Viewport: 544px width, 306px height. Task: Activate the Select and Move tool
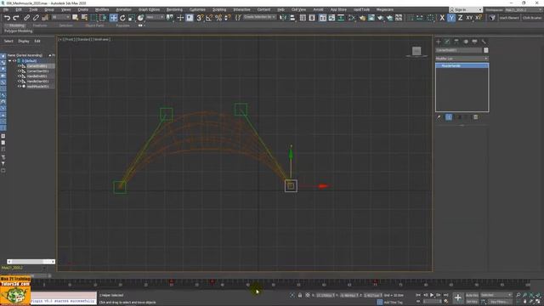tap(113, 18)
